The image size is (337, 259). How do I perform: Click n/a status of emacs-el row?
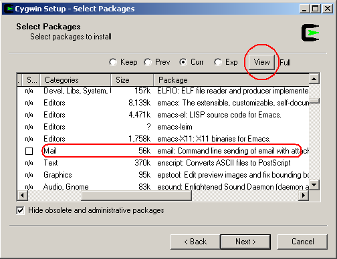pos(29,115)
